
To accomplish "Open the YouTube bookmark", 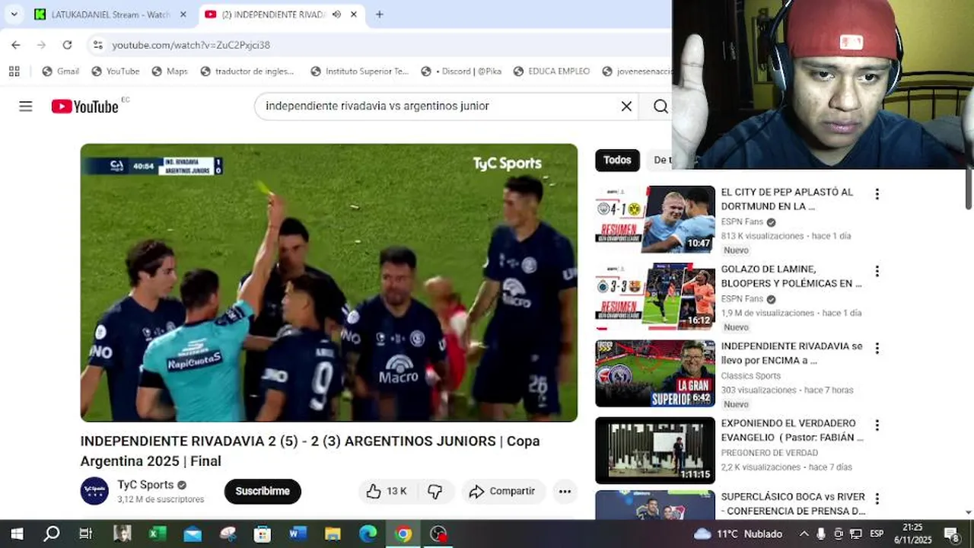I will (116, 71).
